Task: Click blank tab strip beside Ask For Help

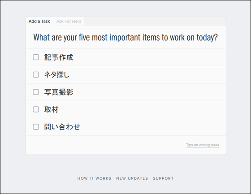Action: [x=155, y=22]
